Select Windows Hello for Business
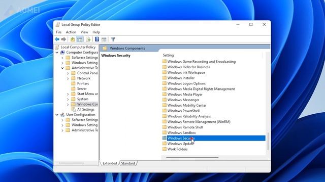This screenshot has width=325, height=182. coord(188,67)
